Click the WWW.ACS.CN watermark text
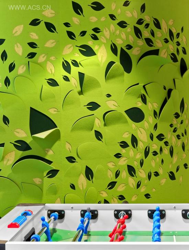 (x=30, y=8)
